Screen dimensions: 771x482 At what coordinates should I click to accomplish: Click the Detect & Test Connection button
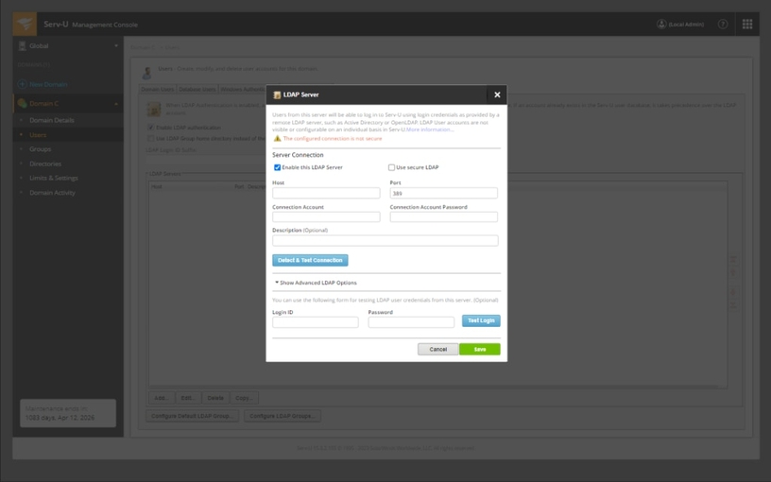point(310,260)
